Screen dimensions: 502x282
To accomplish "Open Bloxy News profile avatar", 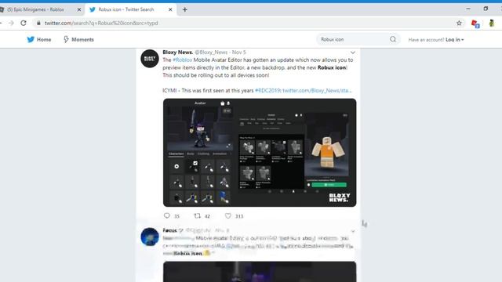I will (x=150, y=59).
